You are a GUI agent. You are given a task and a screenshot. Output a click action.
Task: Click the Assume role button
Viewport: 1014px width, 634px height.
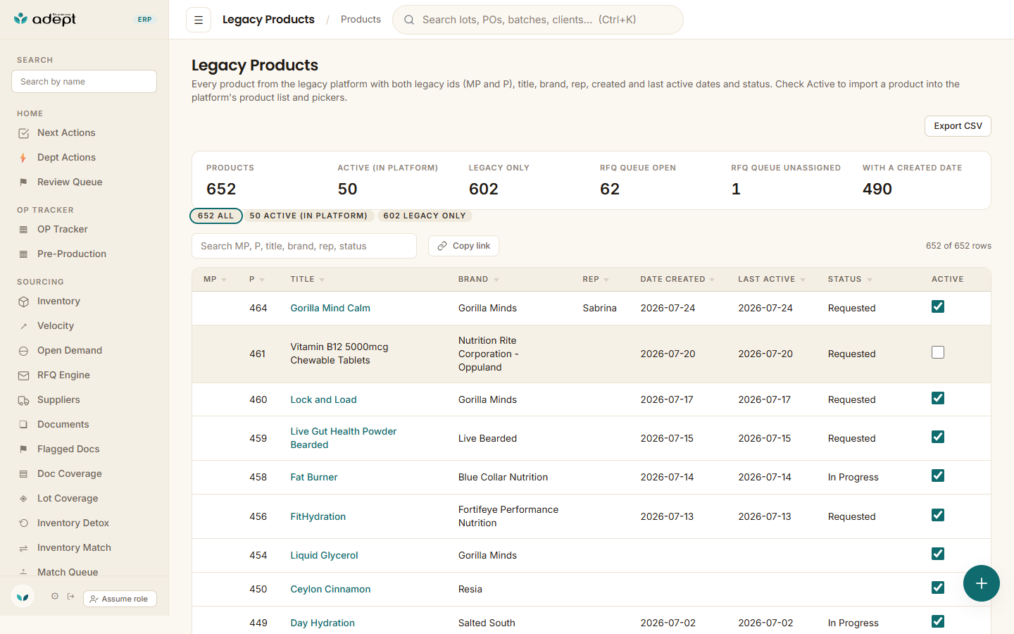[x=120, y=599]
